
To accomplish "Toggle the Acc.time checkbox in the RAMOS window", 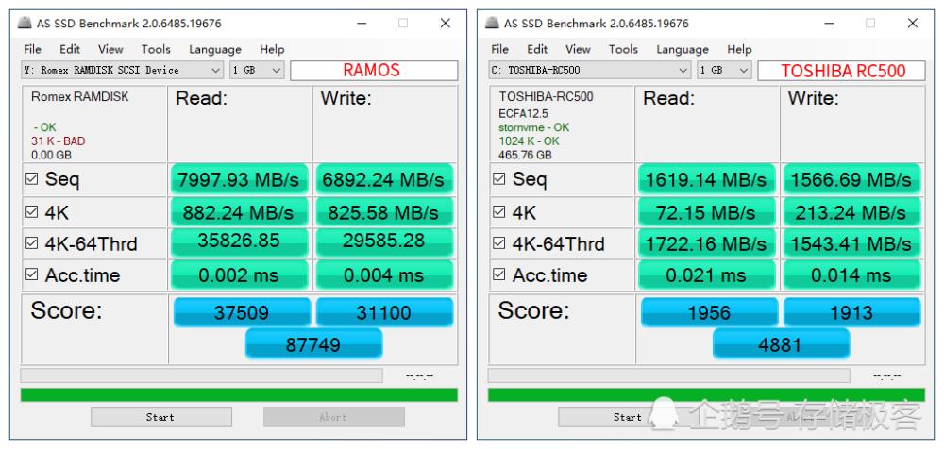I will [x=31, y=274].
